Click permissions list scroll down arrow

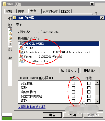(x=97, y=101)
